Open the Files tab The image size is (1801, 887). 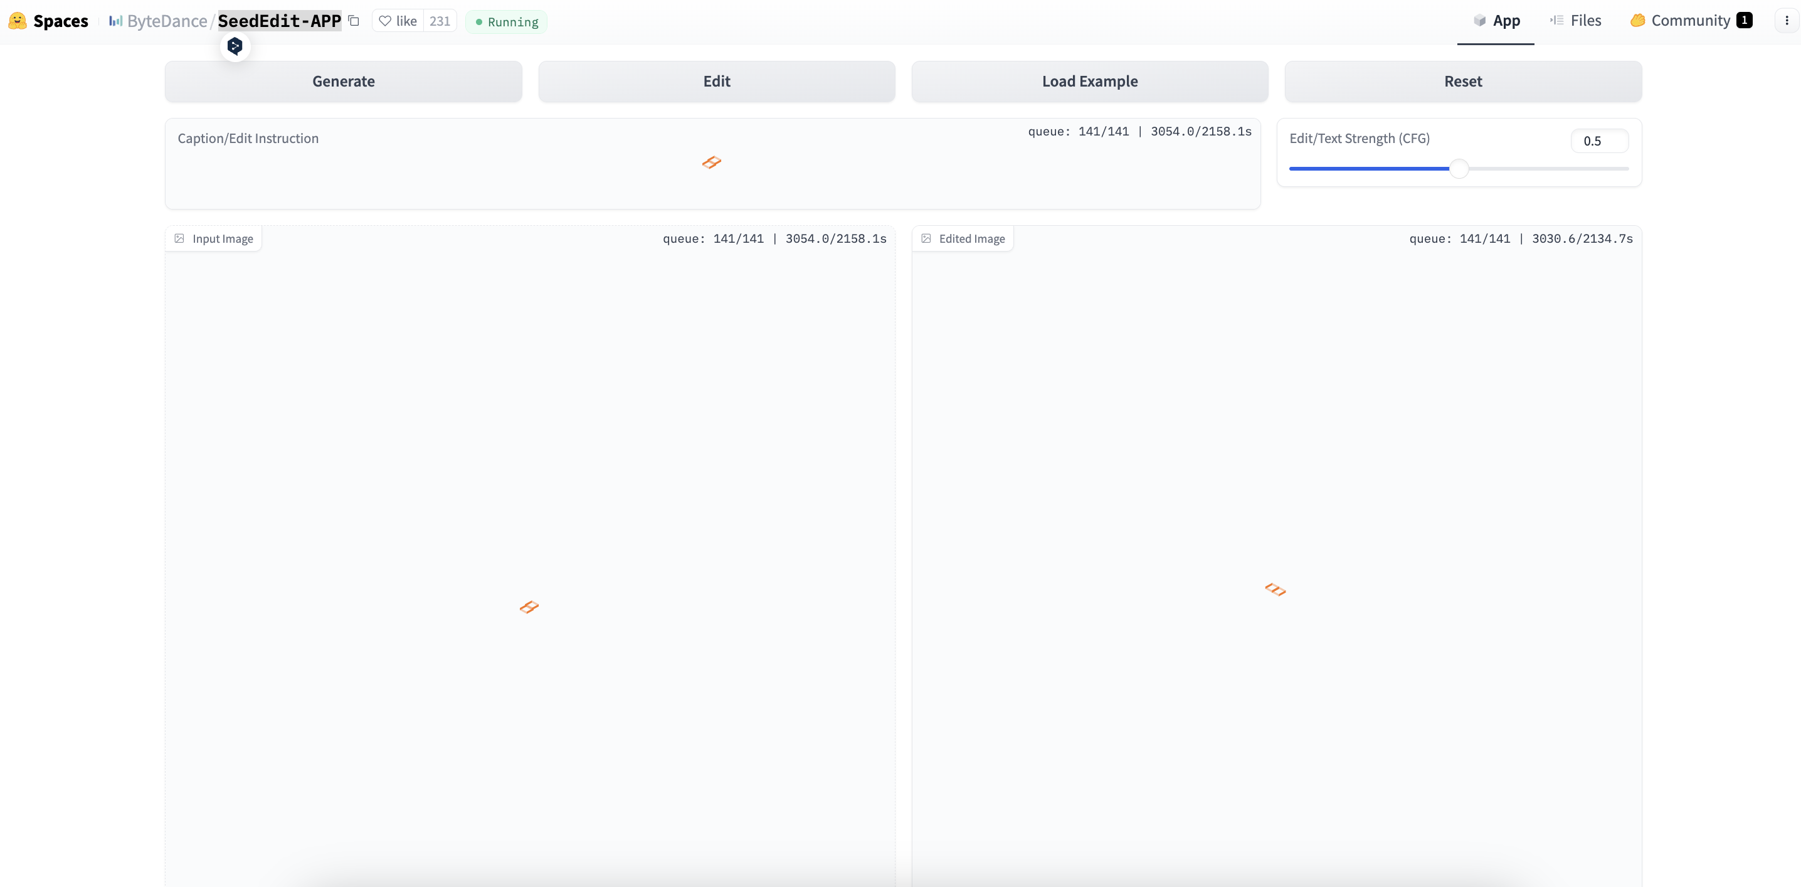(x=1576, y=21)
